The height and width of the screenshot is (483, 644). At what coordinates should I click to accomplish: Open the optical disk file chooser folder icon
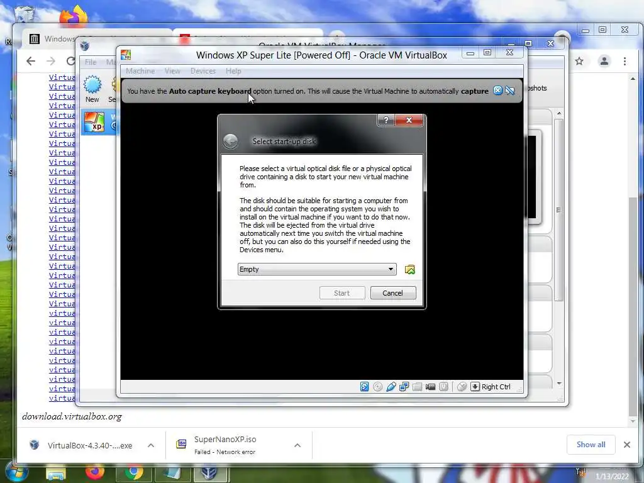pyautogui.click(x=409, y=269)
